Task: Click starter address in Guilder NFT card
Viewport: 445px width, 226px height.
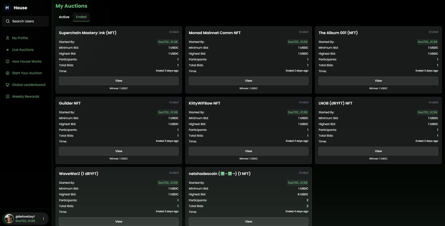Action: coord(168,112)
